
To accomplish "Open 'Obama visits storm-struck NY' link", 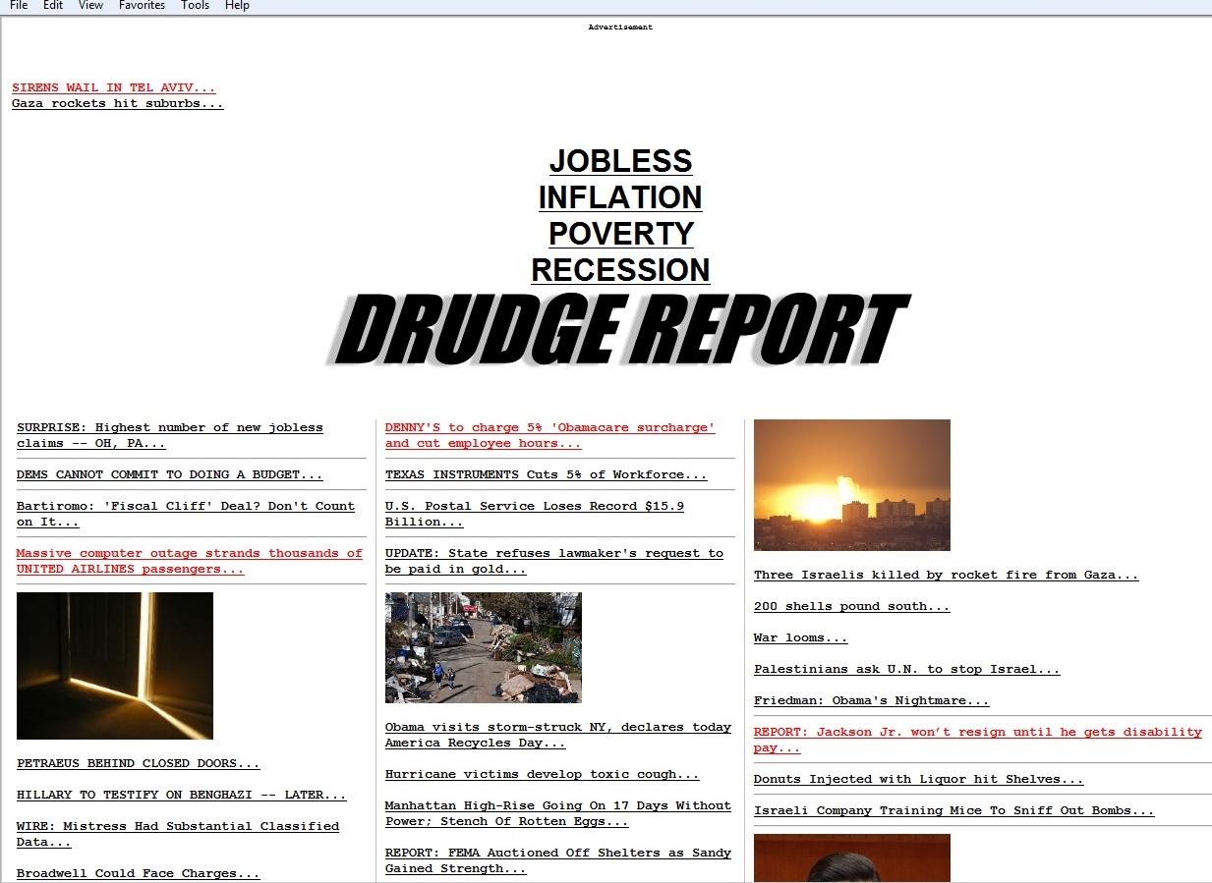I will (x=557, y=735).
